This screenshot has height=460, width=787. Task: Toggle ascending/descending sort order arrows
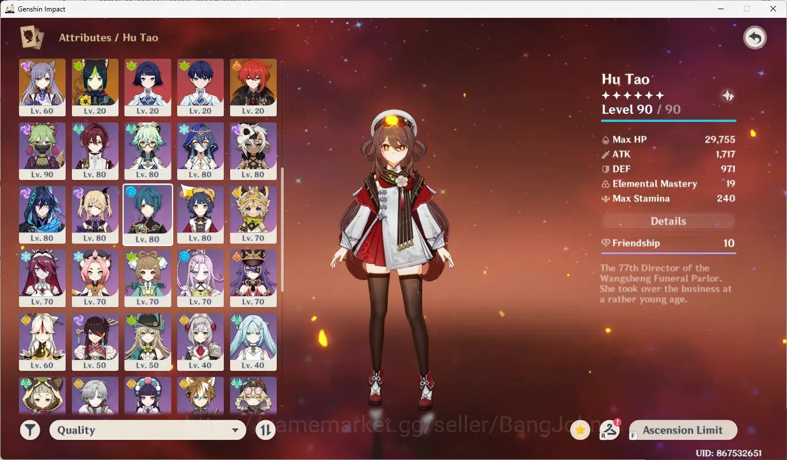click(265, 430)
